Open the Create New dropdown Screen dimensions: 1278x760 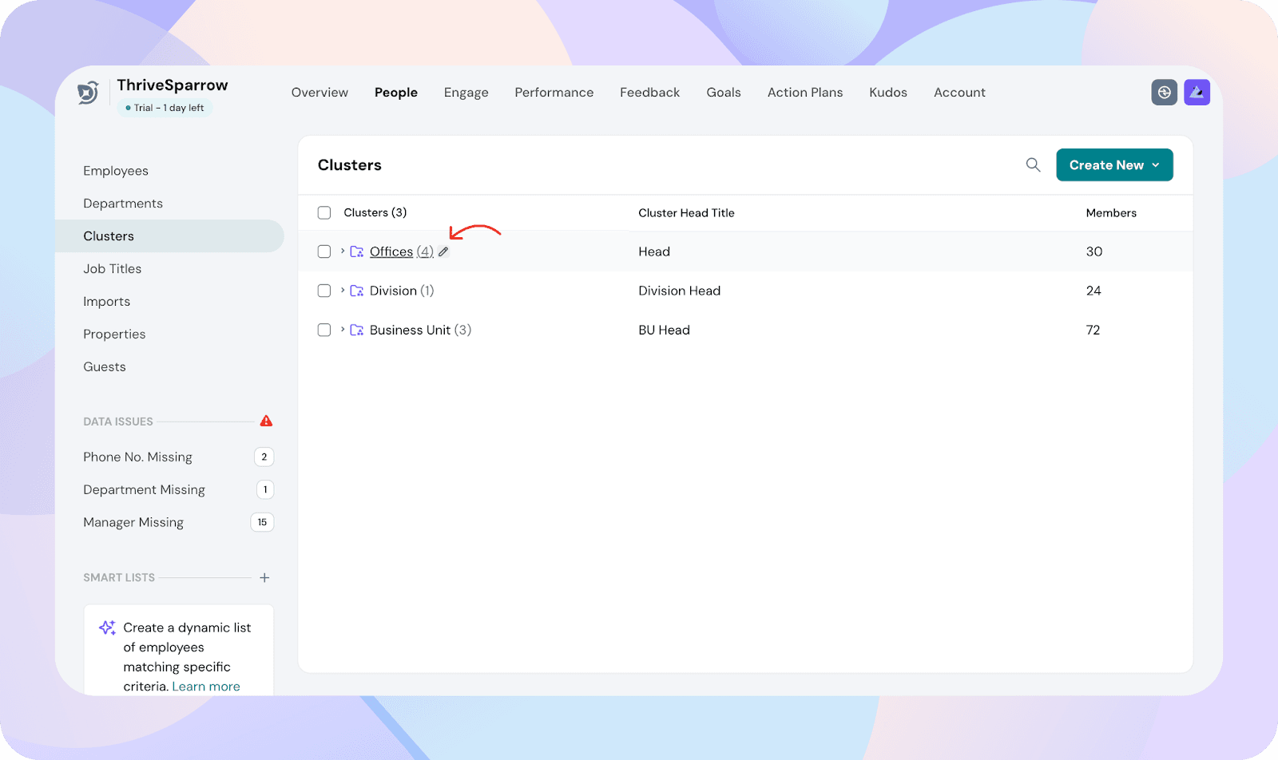[x=1113, y=165]
